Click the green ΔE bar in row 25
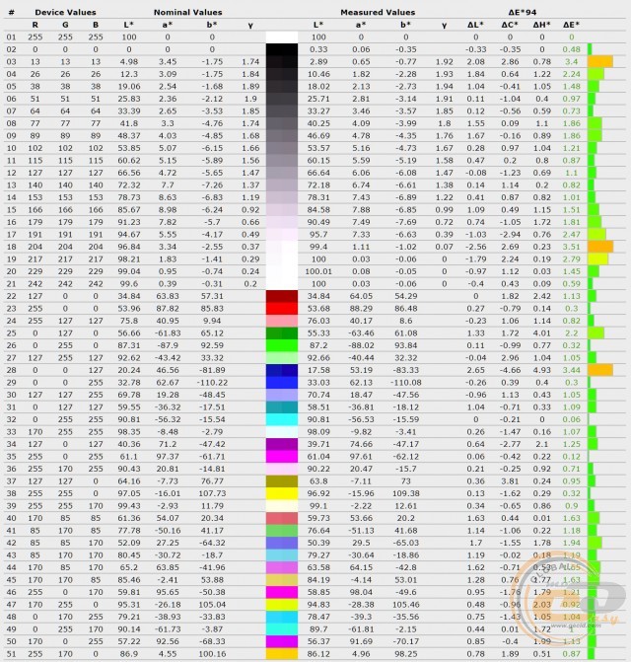Screen dimensions: 631x662 [596, 333]
